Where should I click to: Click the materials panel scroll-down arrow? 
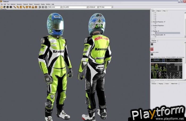point(185,80)
